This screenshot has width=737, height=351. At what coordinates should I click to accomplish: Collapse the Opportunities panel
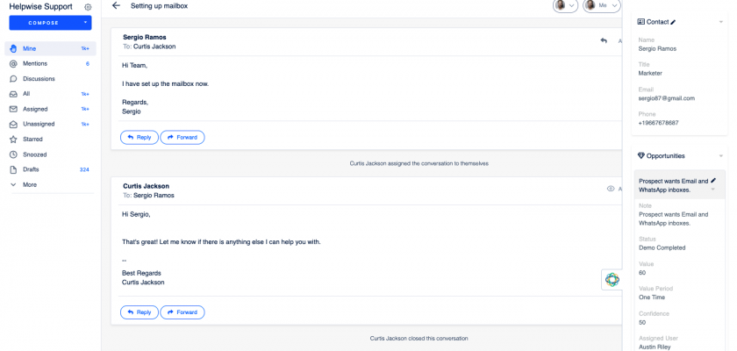coord(721,156)
